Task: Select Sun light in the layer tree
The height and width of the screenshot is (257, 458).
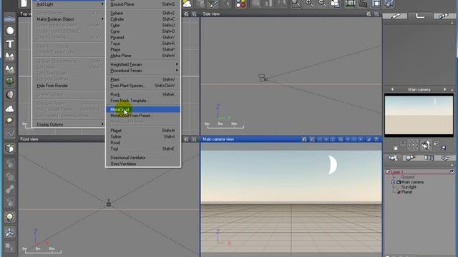Action: (409, 187)
